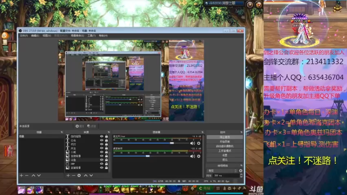
Task: Mute the 桌面音频 speaker icon
Action: coord(192,156)
